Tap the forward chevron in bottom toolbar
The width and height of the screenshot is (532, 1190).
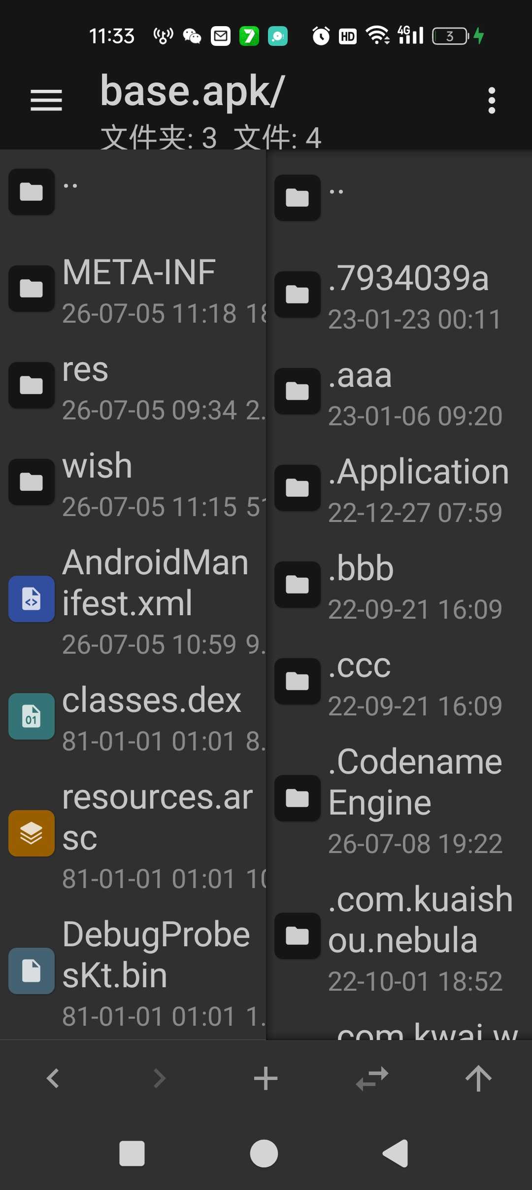(x=160, y=1078)
